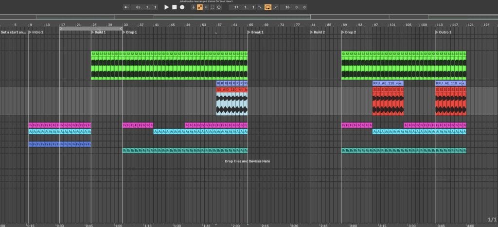The height and width of the screenshot is (227, 498).
Task: Click the Re-enable Automation arrow icon
Action: point(206,7)
